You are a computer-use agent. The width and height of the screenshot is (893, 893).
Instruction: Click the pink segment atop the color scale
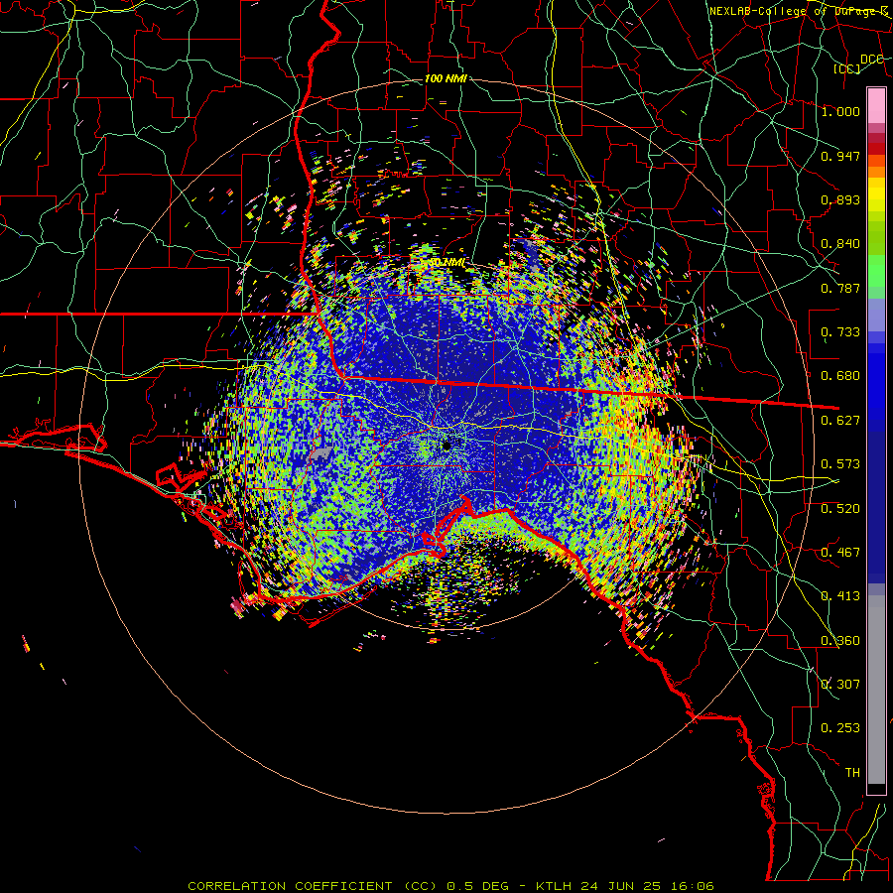click(876, 106)
